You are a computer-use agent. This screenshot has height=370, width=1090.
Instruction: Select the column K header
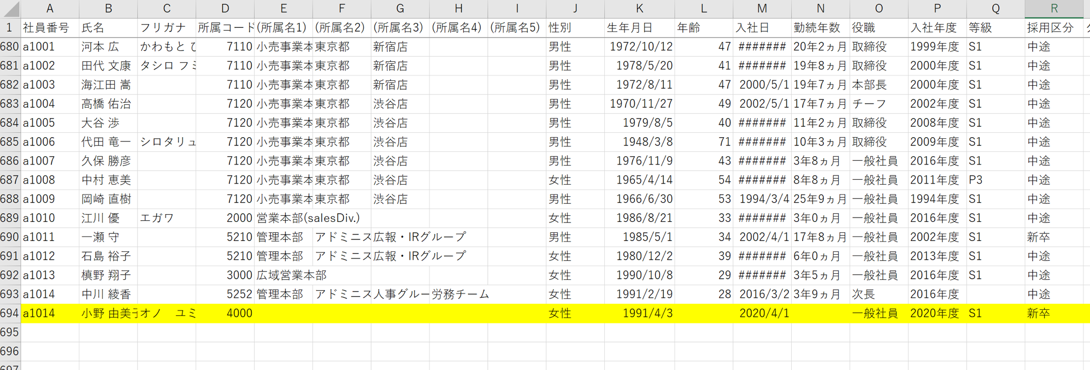click(x=639, y=9)
